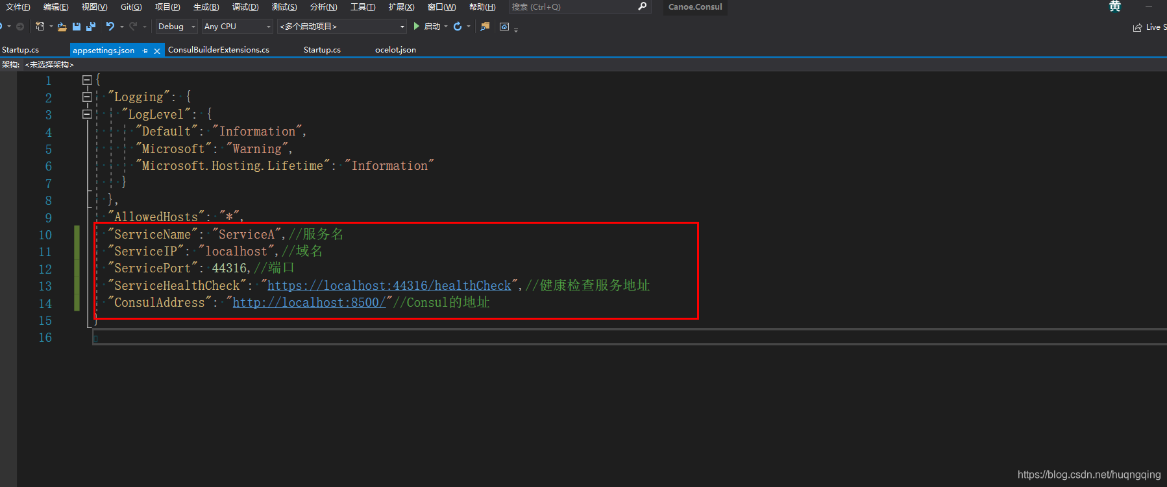Open the Debug configuration dropdown
1167x487 pixels.
click(x=177, y=27)
